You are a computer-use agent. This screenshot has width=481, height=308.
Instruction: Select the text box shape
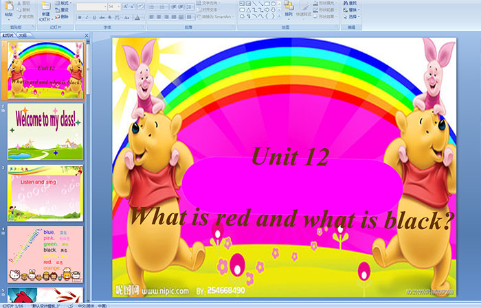[243, 3]
